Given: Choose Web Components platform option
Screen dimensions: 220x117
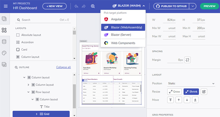Looking at the screenshot, I should [x=123, y=43].
